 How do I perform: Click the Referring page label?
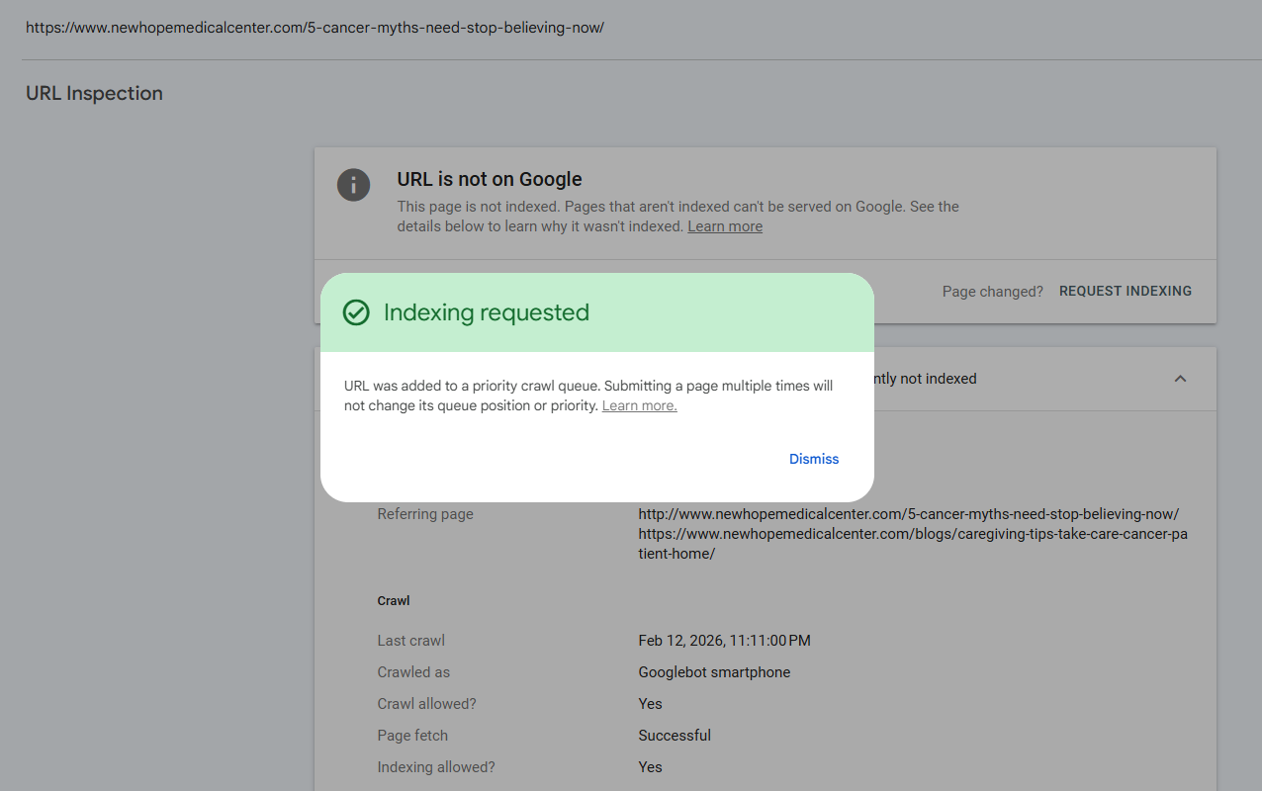pyautogui.click(x=425, y=514)
